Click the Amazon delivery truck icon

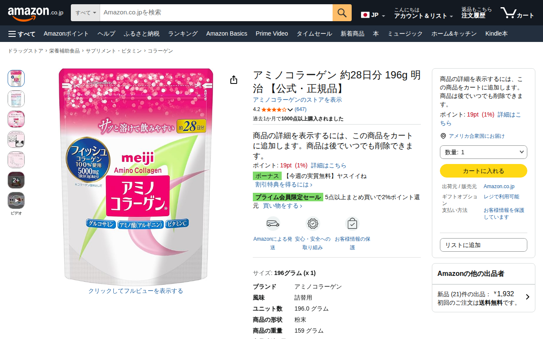[x=273, y=223]
